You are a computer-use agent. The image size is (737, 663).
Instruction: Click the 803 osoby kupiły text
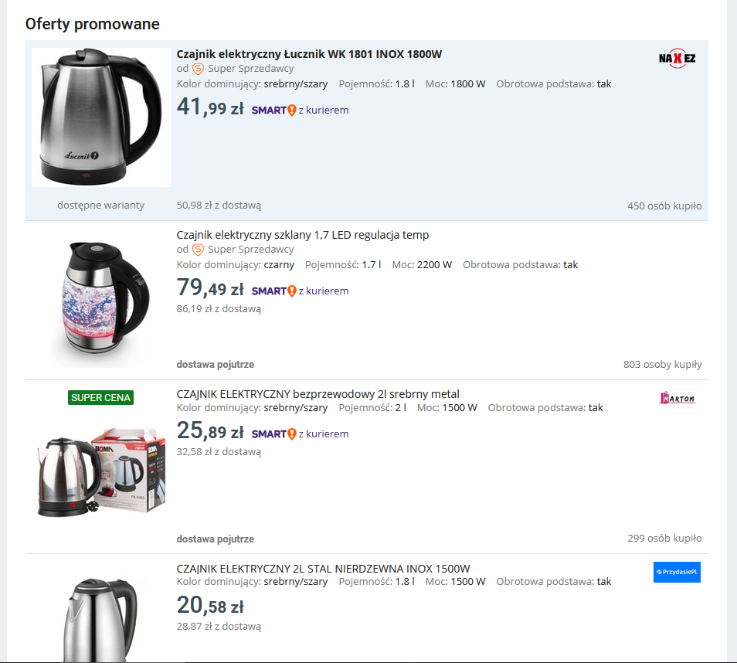[662, 365]
